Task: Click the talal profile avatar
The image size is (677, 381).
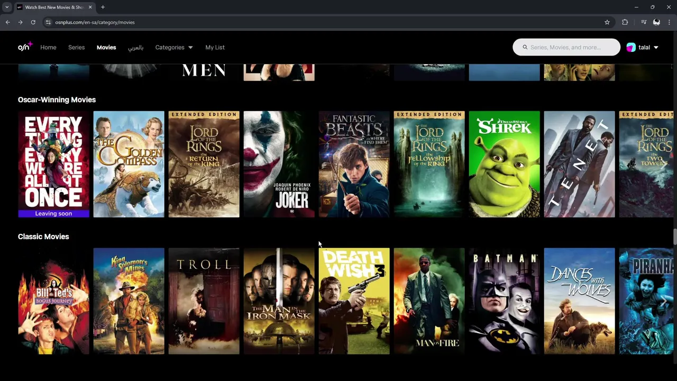Action: pyautogui.click(x=631, y=47)
